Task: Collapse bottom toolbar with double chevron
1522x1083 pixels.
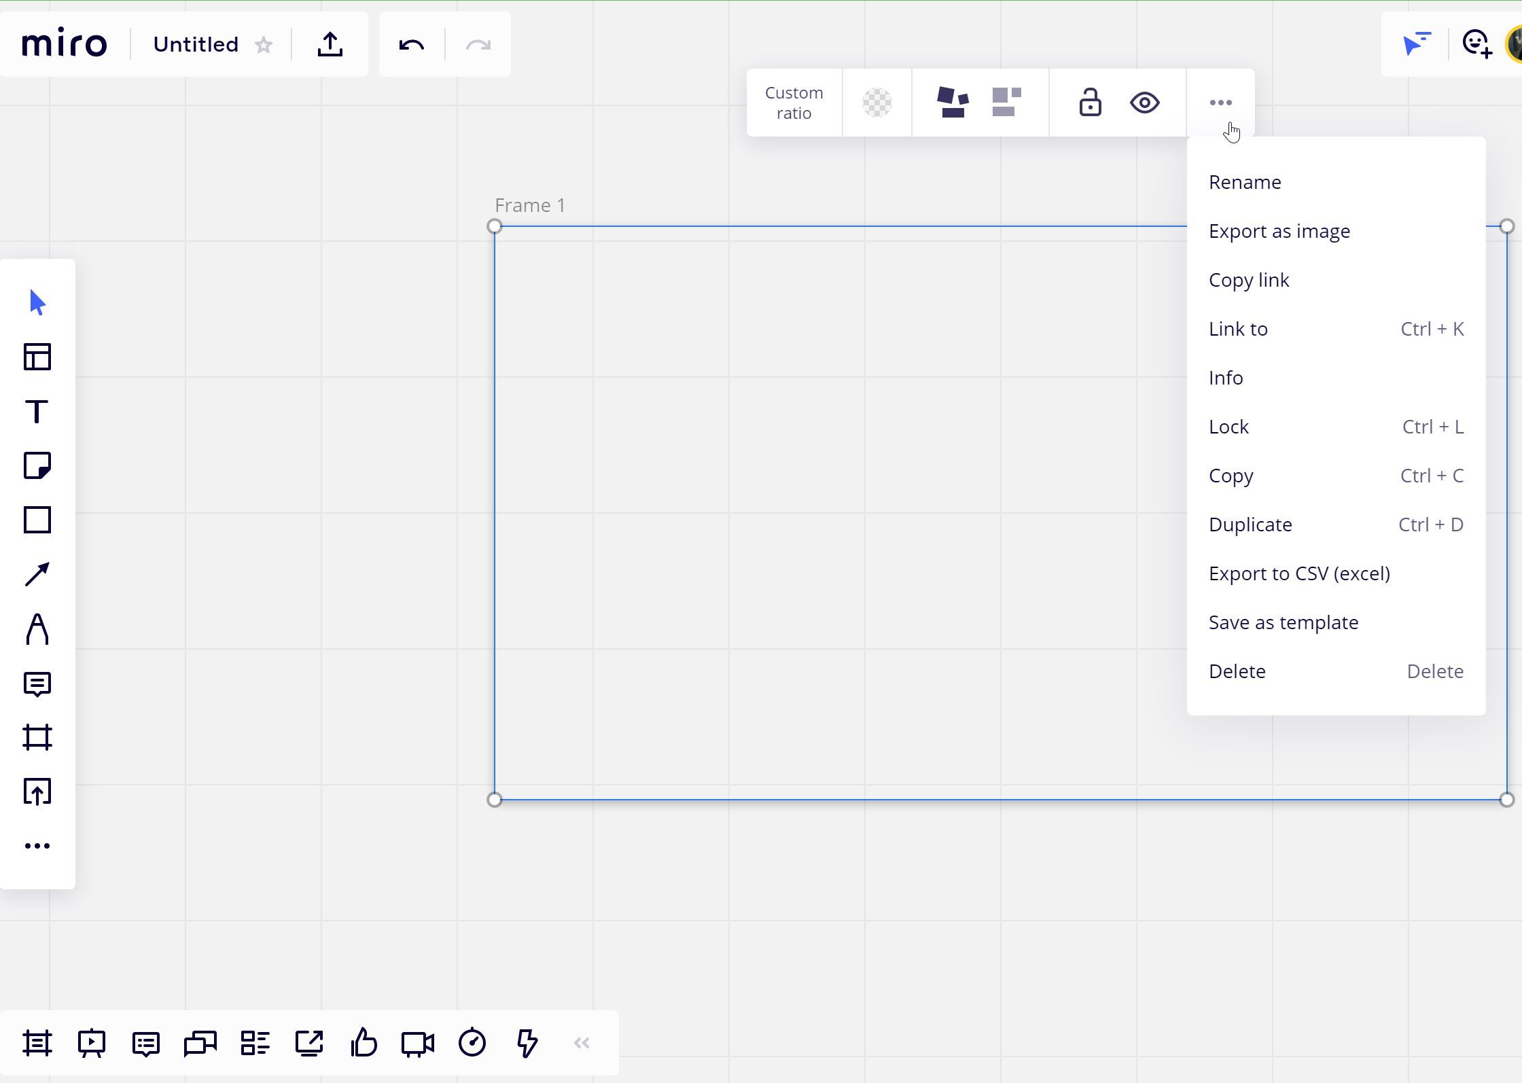Action: coord(582,1043)
